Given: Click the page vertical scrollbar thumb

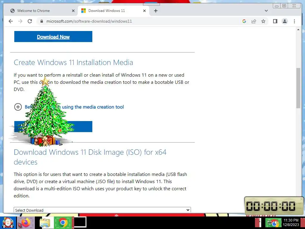Looking at the screenshot, I should (x=298, y=88).
